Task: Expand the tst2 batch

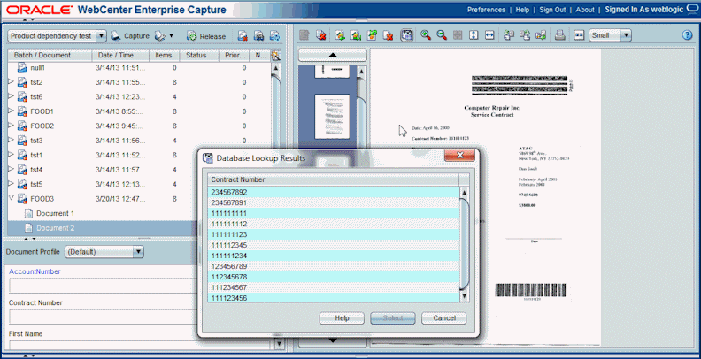Action: [12, 81]
